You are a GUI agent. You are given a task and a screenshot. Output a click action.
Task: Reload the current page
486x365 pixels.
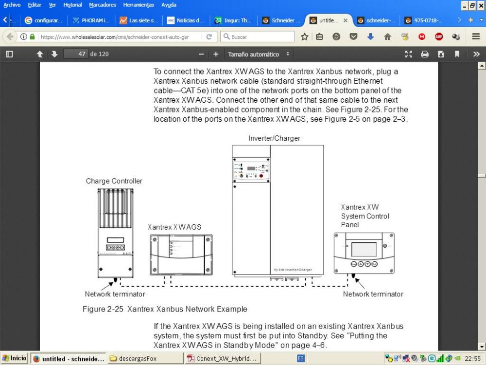209,36
